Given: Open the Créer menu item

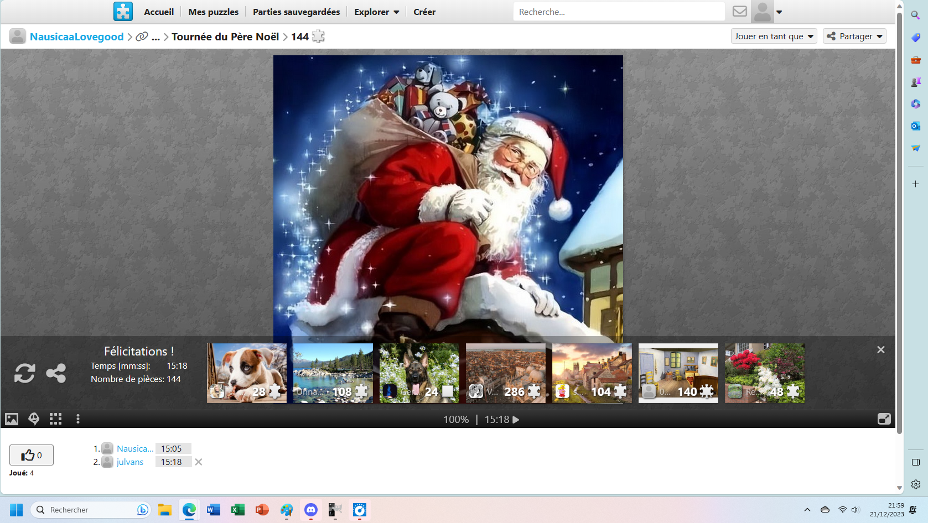Looking at the screenshot, I should pos(424,12).
